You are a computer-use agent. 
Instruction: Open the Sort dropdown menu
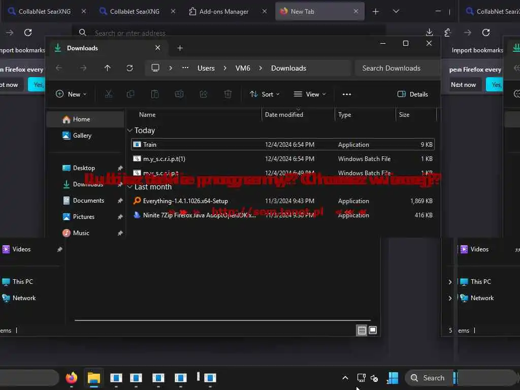(x=264, y=94)
